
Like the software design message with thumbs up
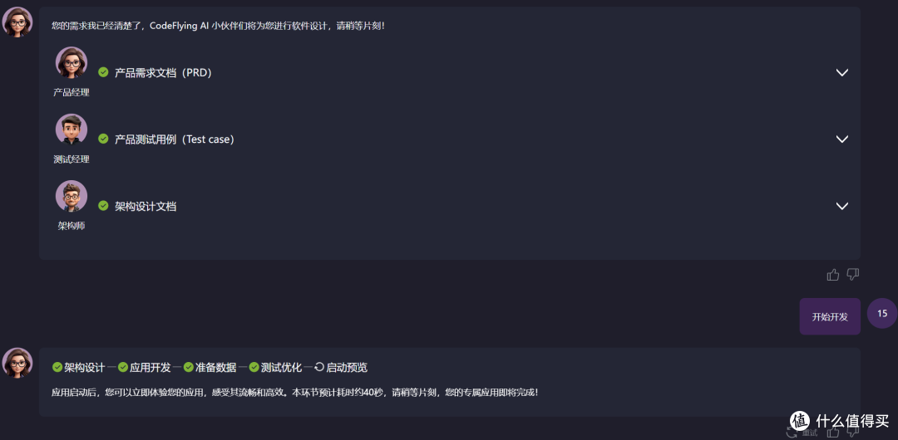(x=832, y=276)
